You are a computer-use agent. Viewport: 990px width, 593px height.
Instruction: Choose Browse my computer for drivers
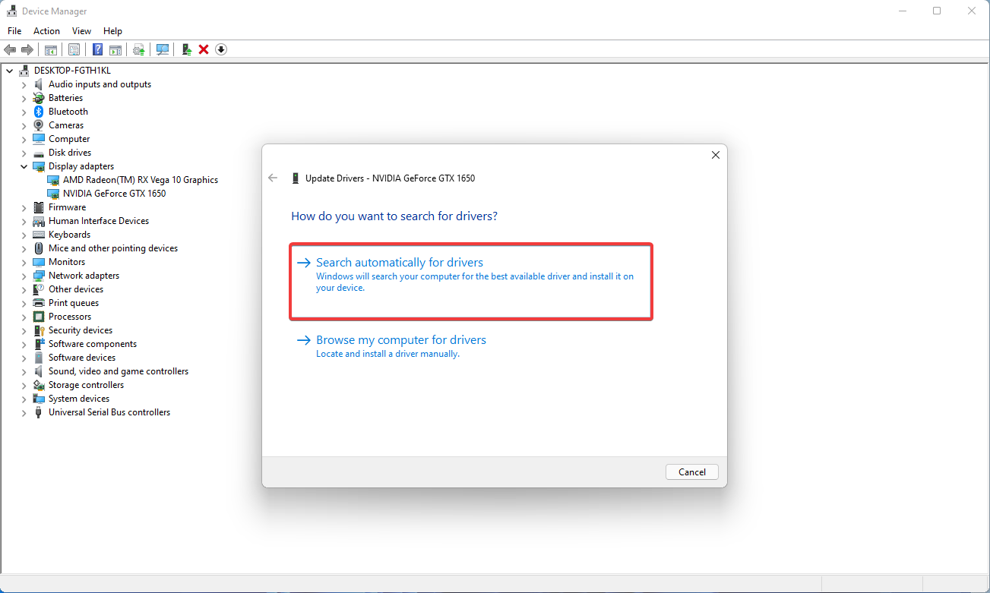[x=391, y=346]
